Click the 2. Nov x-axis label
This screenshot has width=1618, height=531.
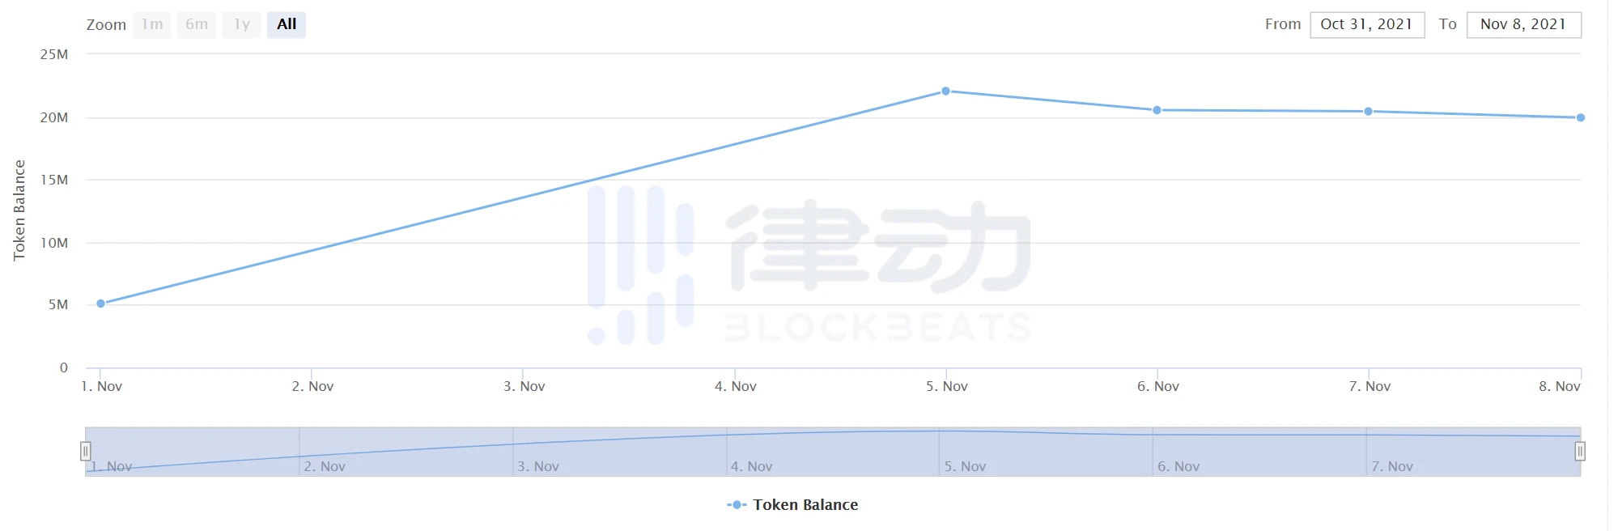pyautogui.click(x=312, y=386)
